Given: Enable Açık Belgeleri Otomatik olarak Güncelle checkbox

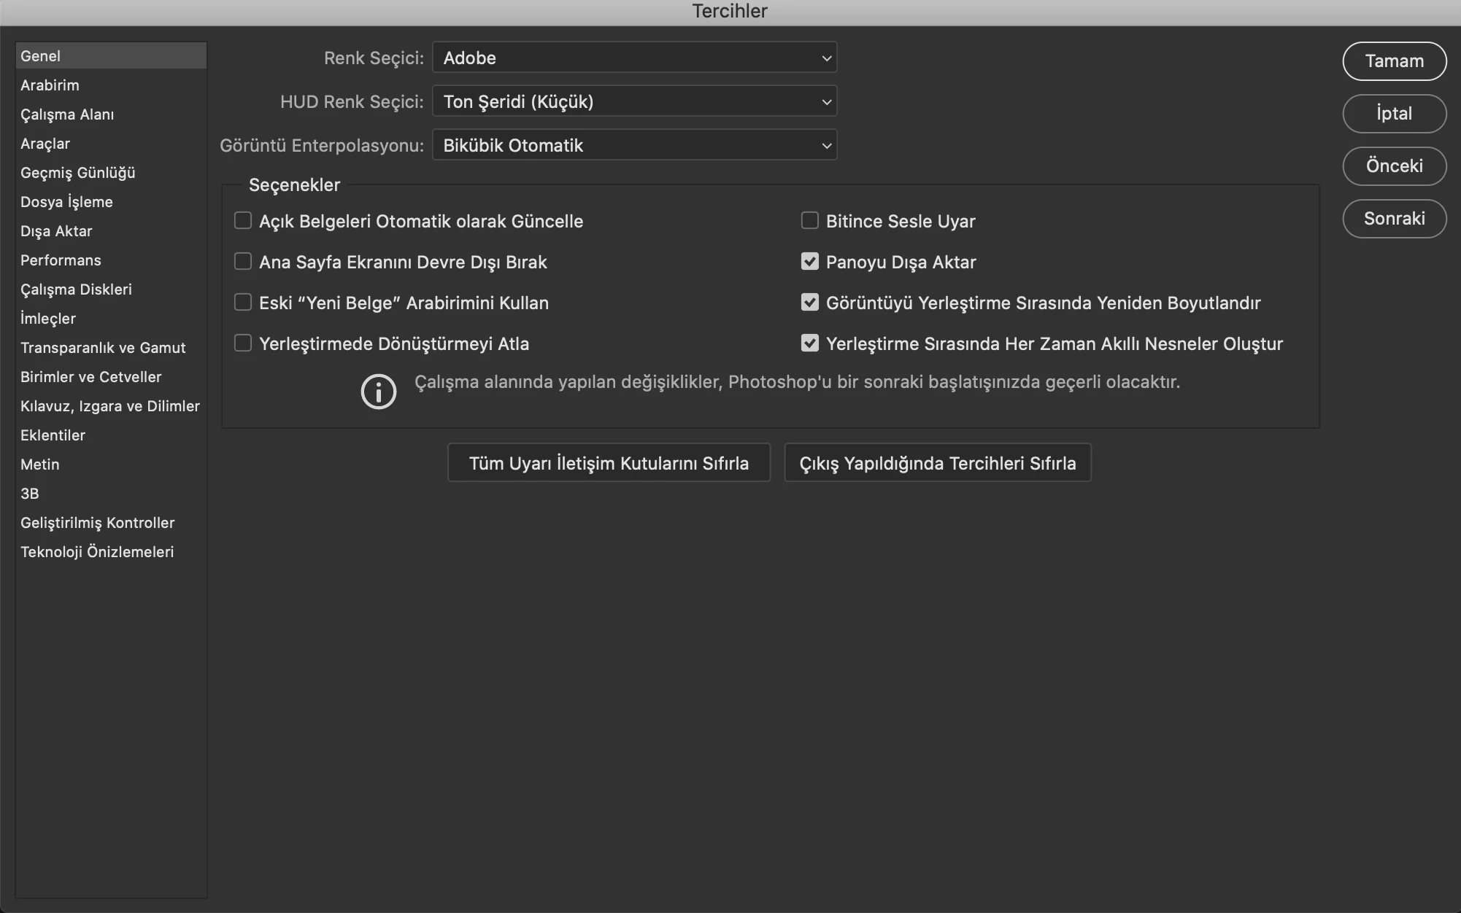Looking at the screenshot, I should [x=243, y=221].
